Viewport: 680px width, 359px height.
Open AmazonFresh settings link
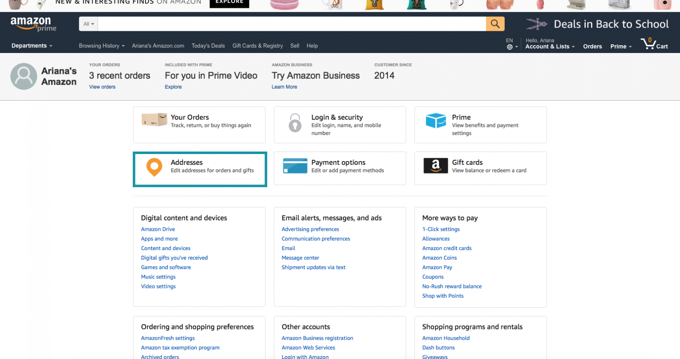(168, 338)
